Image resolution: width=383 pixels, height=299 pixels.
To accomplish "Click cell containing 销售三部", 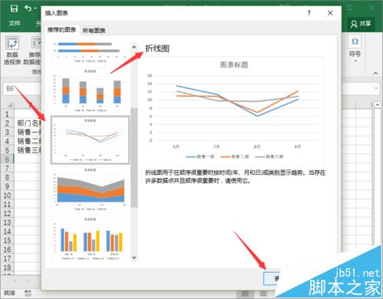I will pos(28,150).
